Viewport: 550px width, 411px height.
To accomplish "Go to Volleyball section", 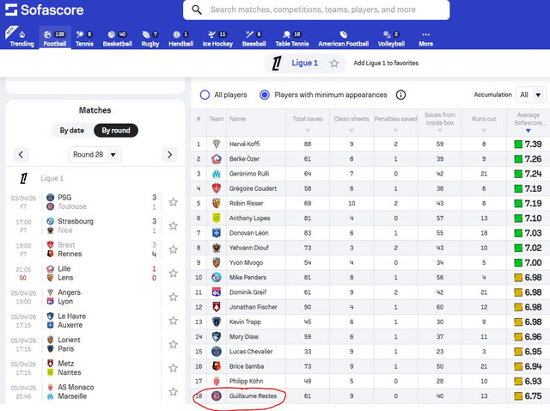I will pyautogui.click(x=391, y=38).
